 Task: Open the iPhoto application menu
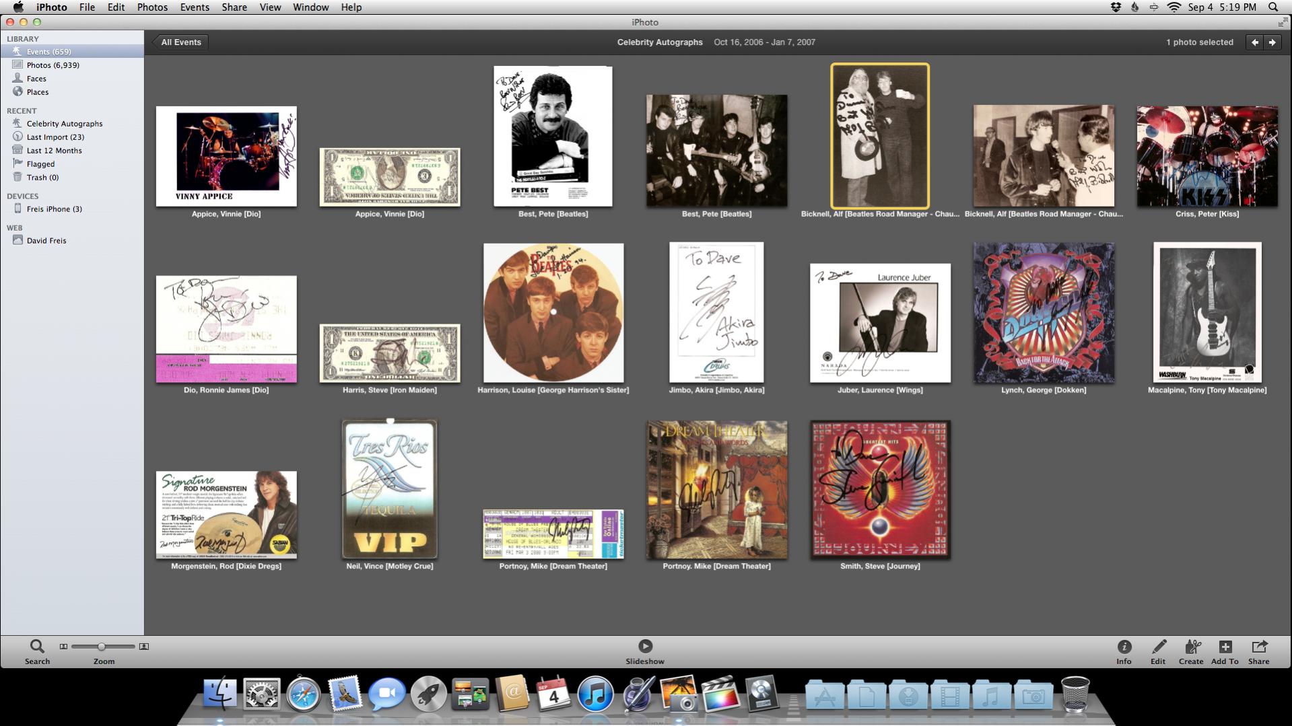(x=51, y=7)
